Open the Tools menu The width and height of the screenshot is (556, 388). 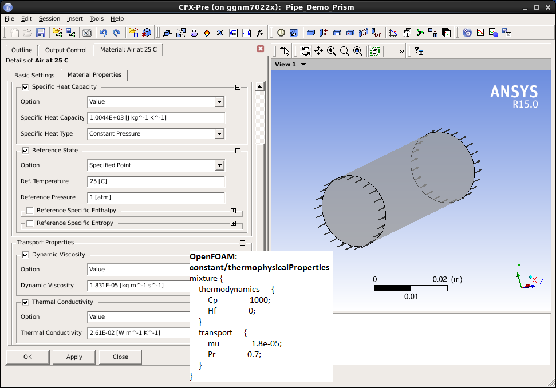[96, 18]
